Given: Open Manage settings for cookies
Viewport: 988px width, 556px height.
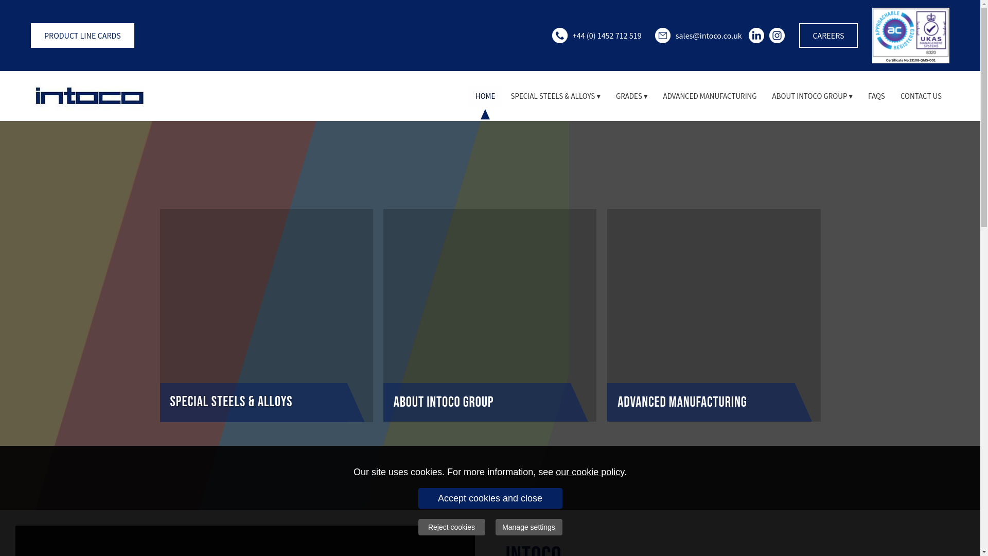Looking at the screenshot, I should (x=528, y=527).
